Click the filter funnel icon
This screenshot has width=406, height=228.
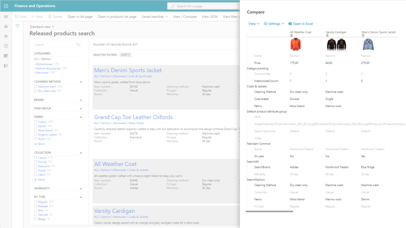pyautogui.click(x=18, y=26)
